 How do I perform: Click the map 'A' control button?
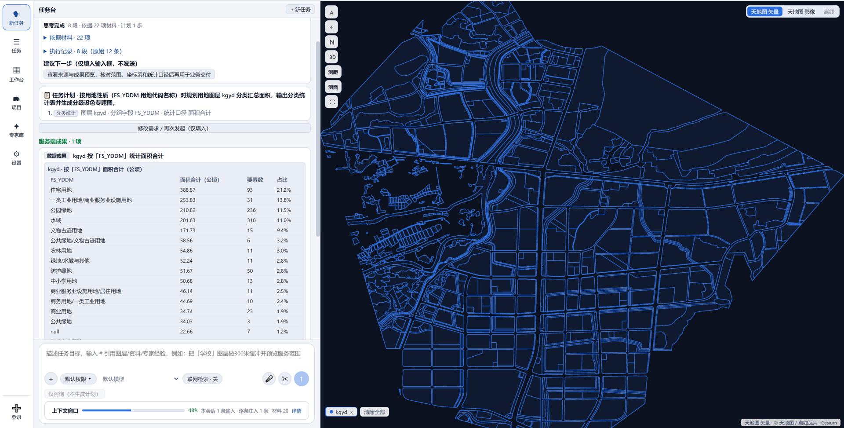(x=331, y=12)
